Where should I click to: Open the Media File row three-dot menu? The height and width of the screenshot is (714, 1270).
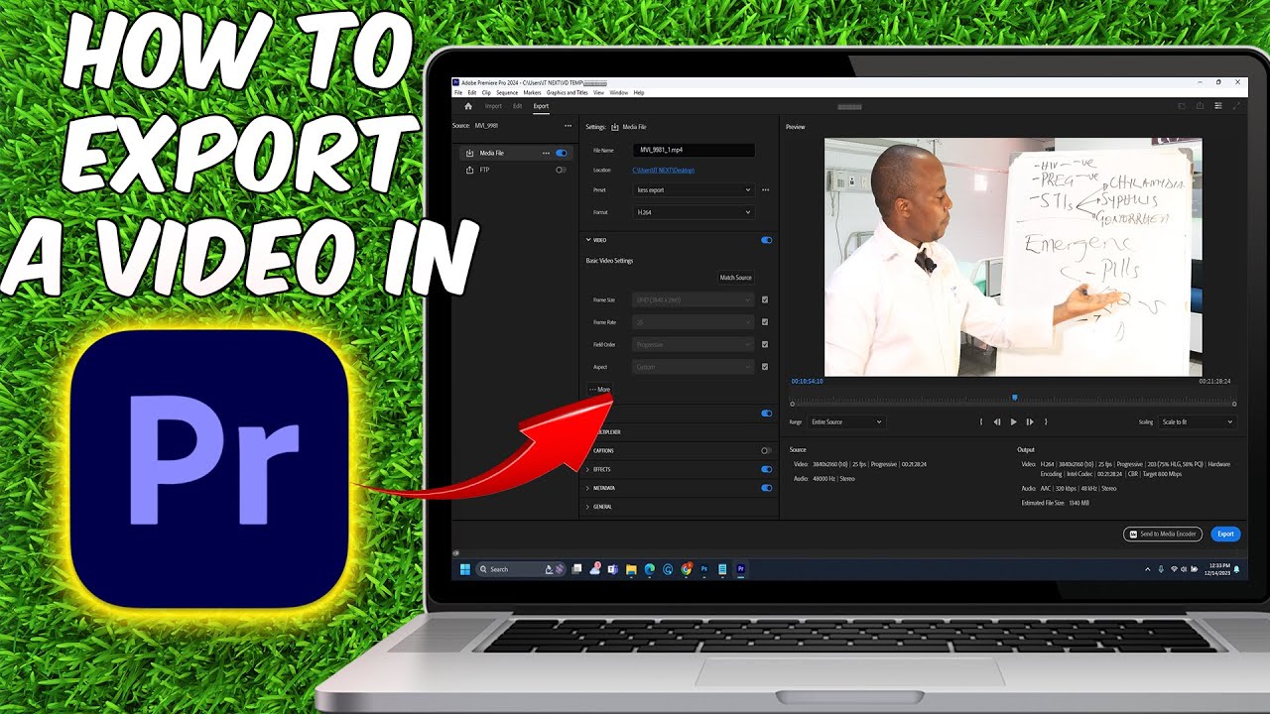[x=546, y=153]
